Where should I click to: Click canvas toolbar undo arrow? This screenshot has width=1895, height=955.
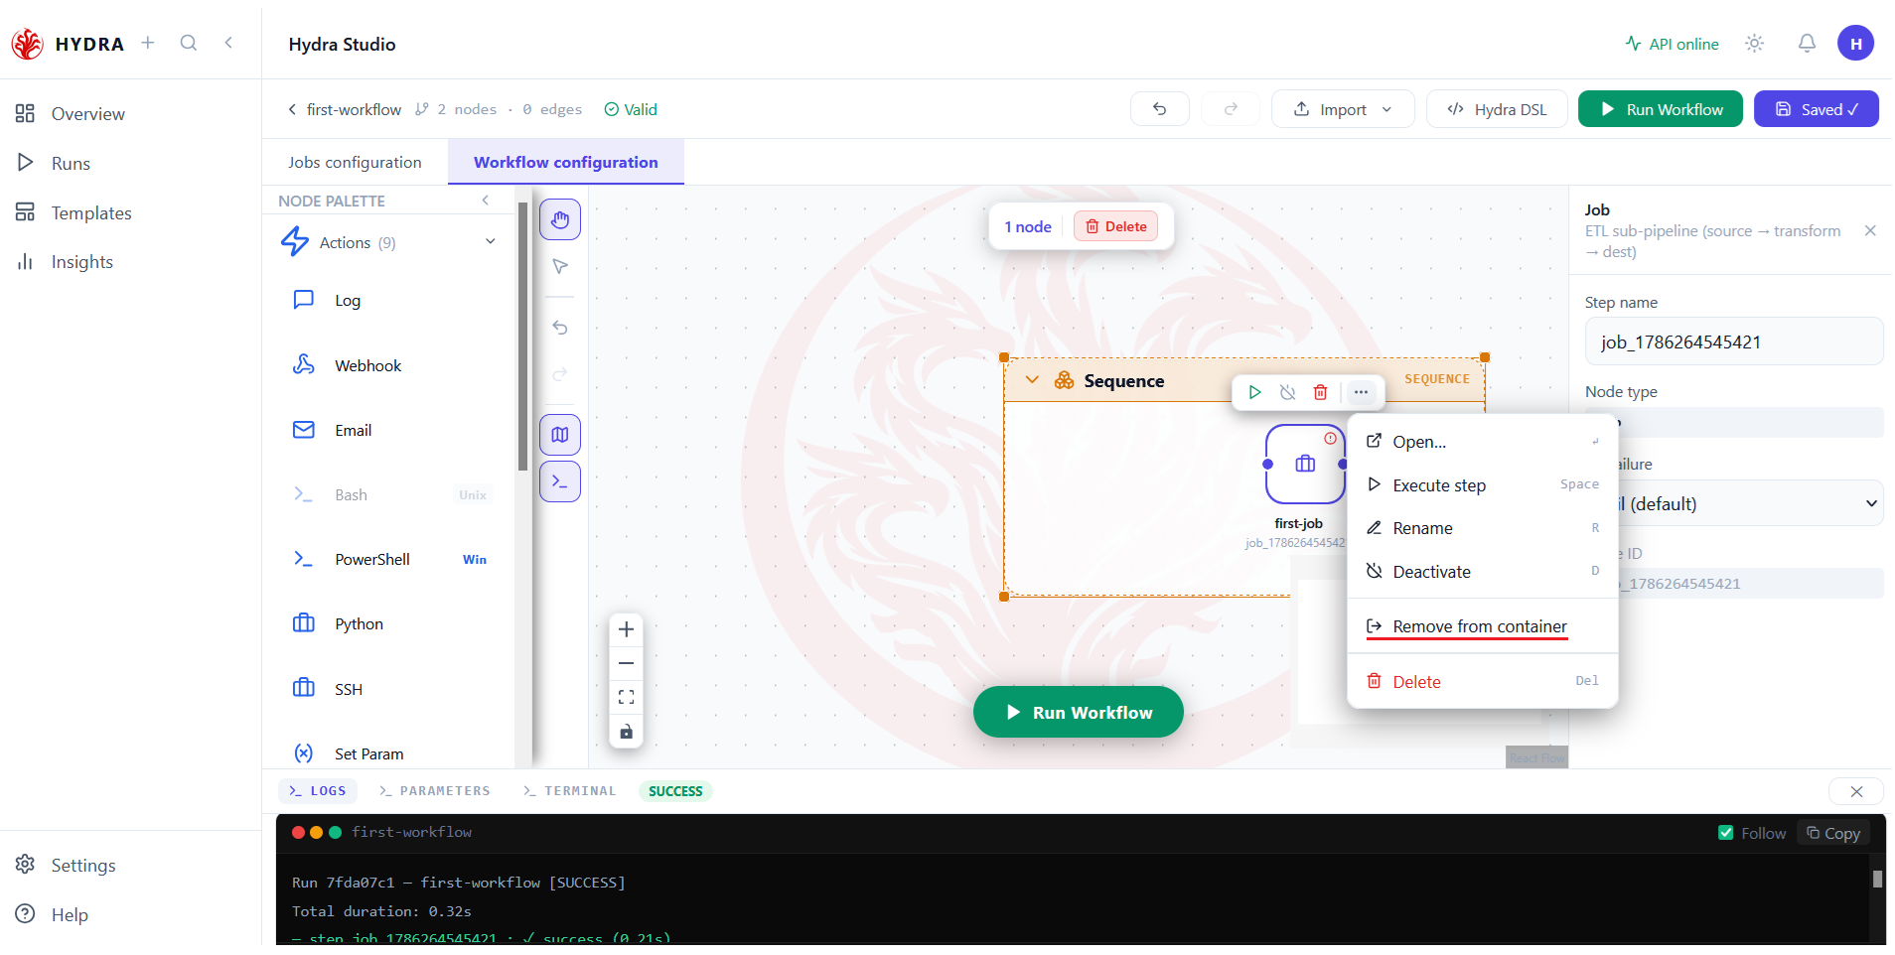(x=560, y=328)
